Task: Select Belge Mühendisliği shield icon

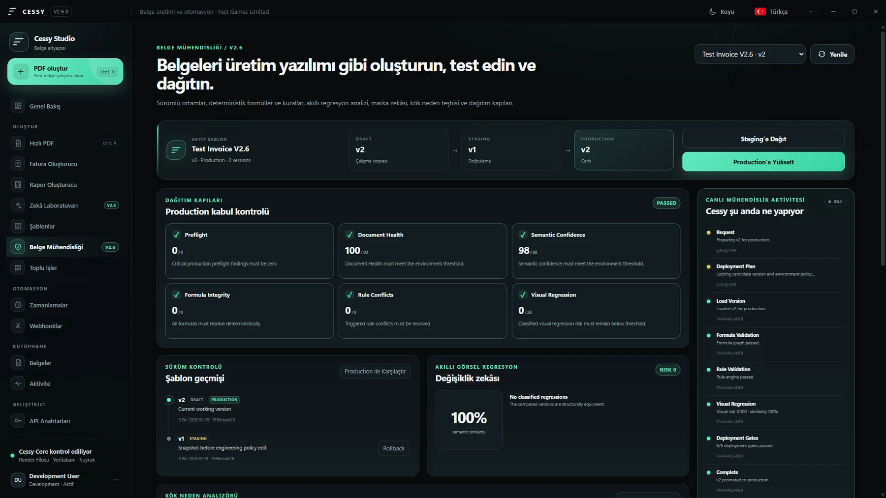Action: point(18,247)
